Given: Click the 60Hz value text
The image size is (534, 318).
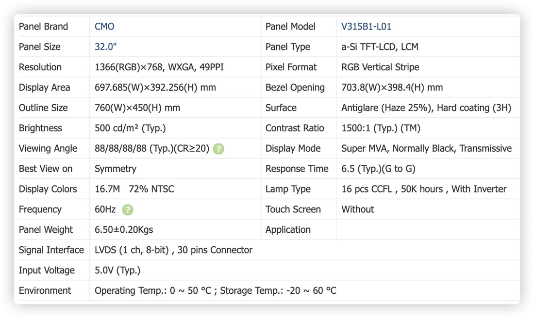Looking at the screenshot, I should [105, 209].
